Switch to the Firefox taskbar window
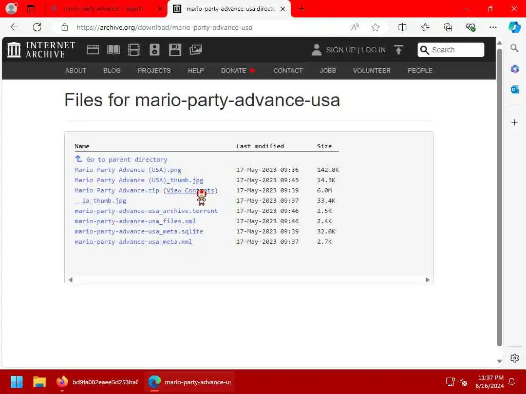 pos(97,382)
